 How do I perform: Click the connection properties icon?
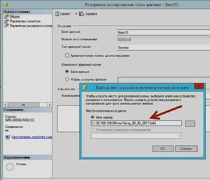(8, 137)
